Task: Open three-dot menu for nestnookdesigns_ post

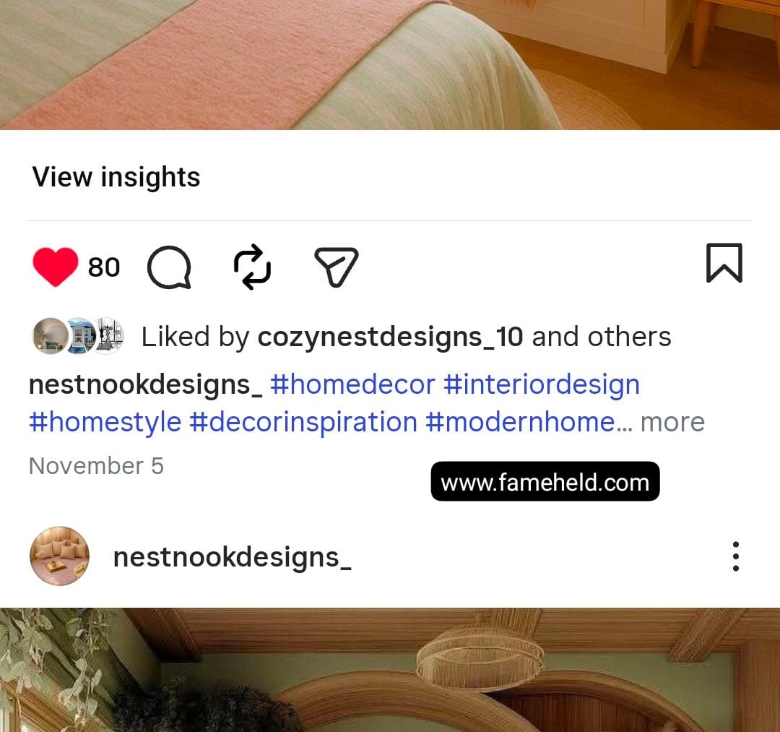Action: click(736, 556)
